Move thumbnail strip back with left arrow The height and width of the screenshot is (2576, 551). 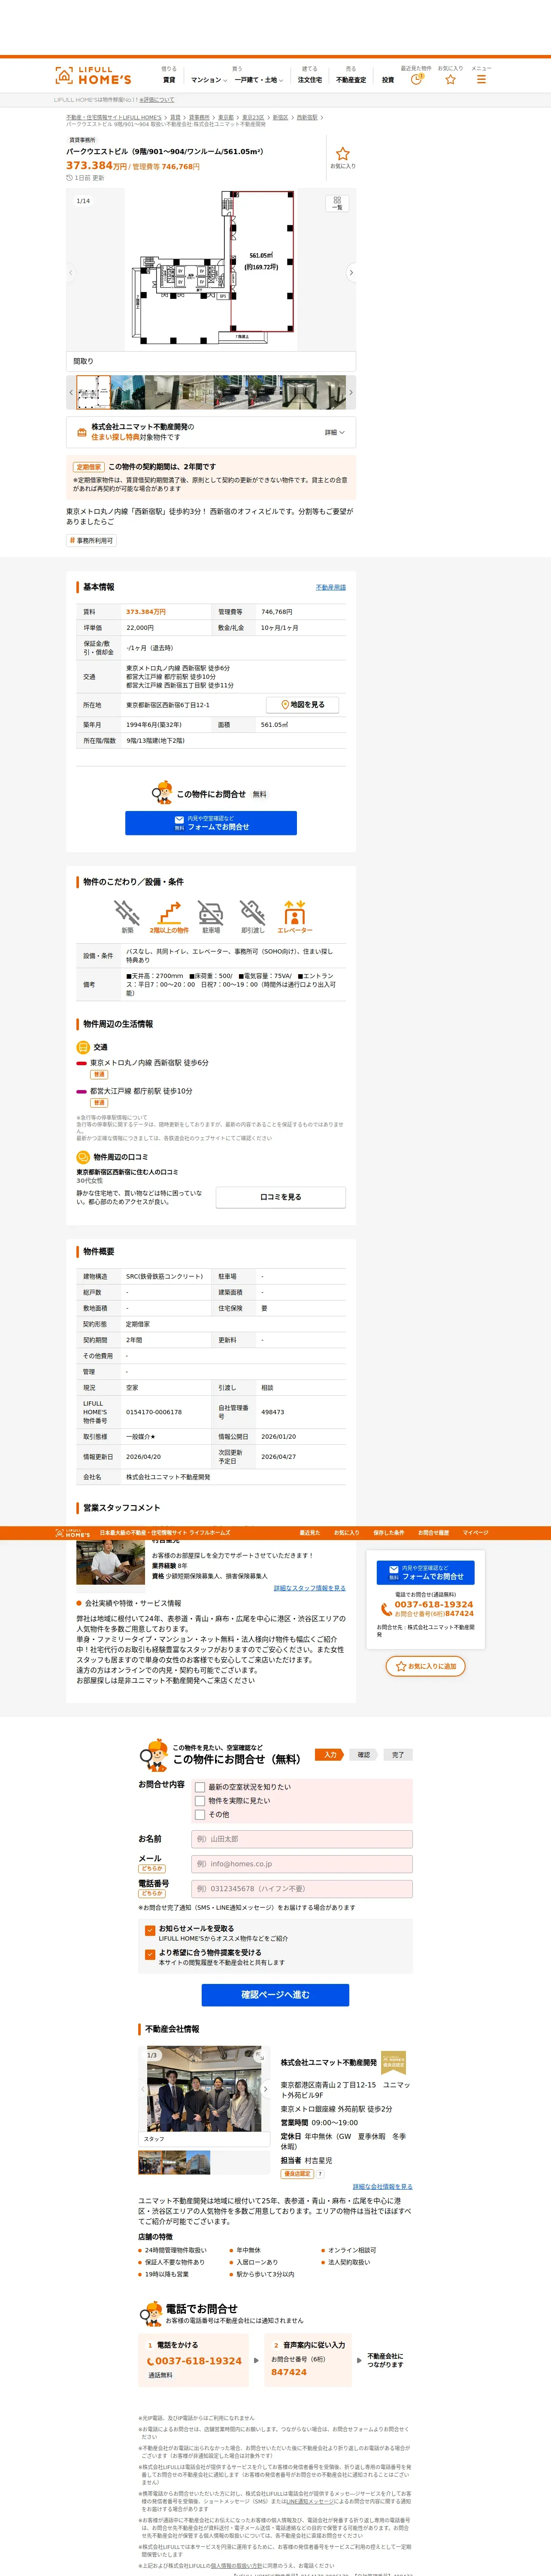point(71,393)
